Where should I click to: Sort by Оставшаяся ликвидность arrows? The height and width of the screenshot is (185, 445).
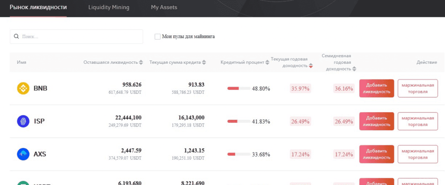(x=141, y=63)
